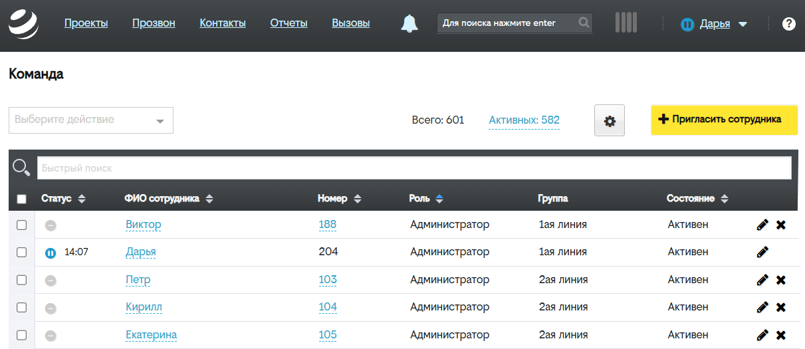Screen dimensions: 805x349
Task: Check the box for Виктор
Action: (21, 225)
